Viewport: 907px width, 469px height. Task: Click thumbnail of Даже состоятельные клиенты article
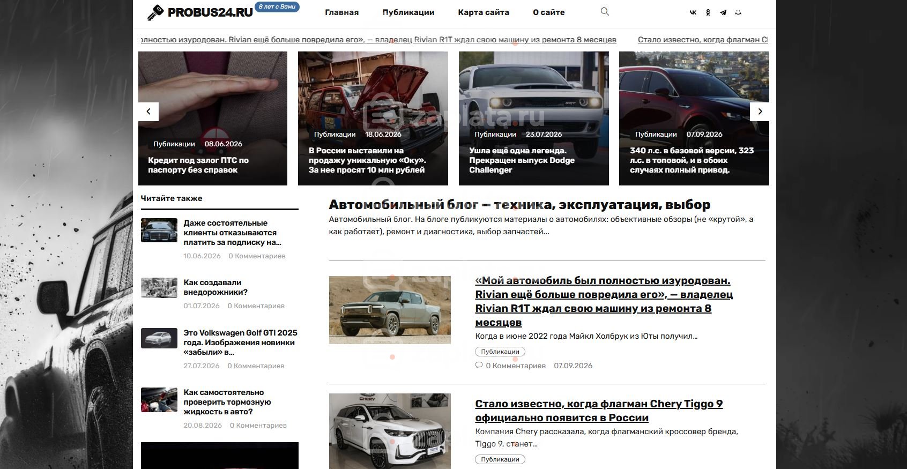pyautogui.click(x=159, y=230)
